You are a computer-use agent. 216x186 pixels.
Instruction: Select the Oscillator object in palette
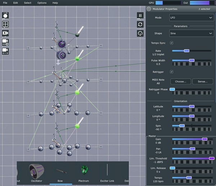coord(36,172)
